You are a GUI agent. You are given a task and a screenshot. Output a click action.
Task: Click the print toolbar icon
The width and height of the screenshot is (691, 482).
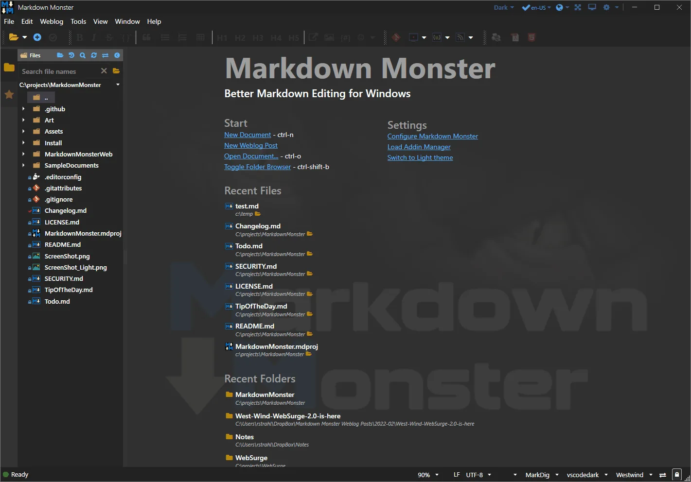pos(496,37)
